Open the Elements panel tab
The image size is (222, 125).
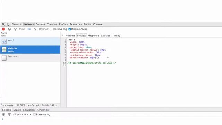pos(17,24)
